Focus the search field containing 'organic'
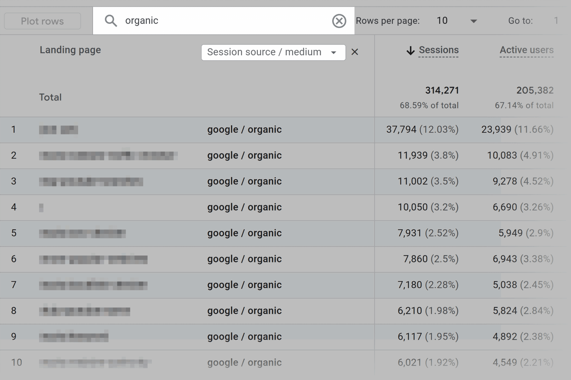 point(224,21)
